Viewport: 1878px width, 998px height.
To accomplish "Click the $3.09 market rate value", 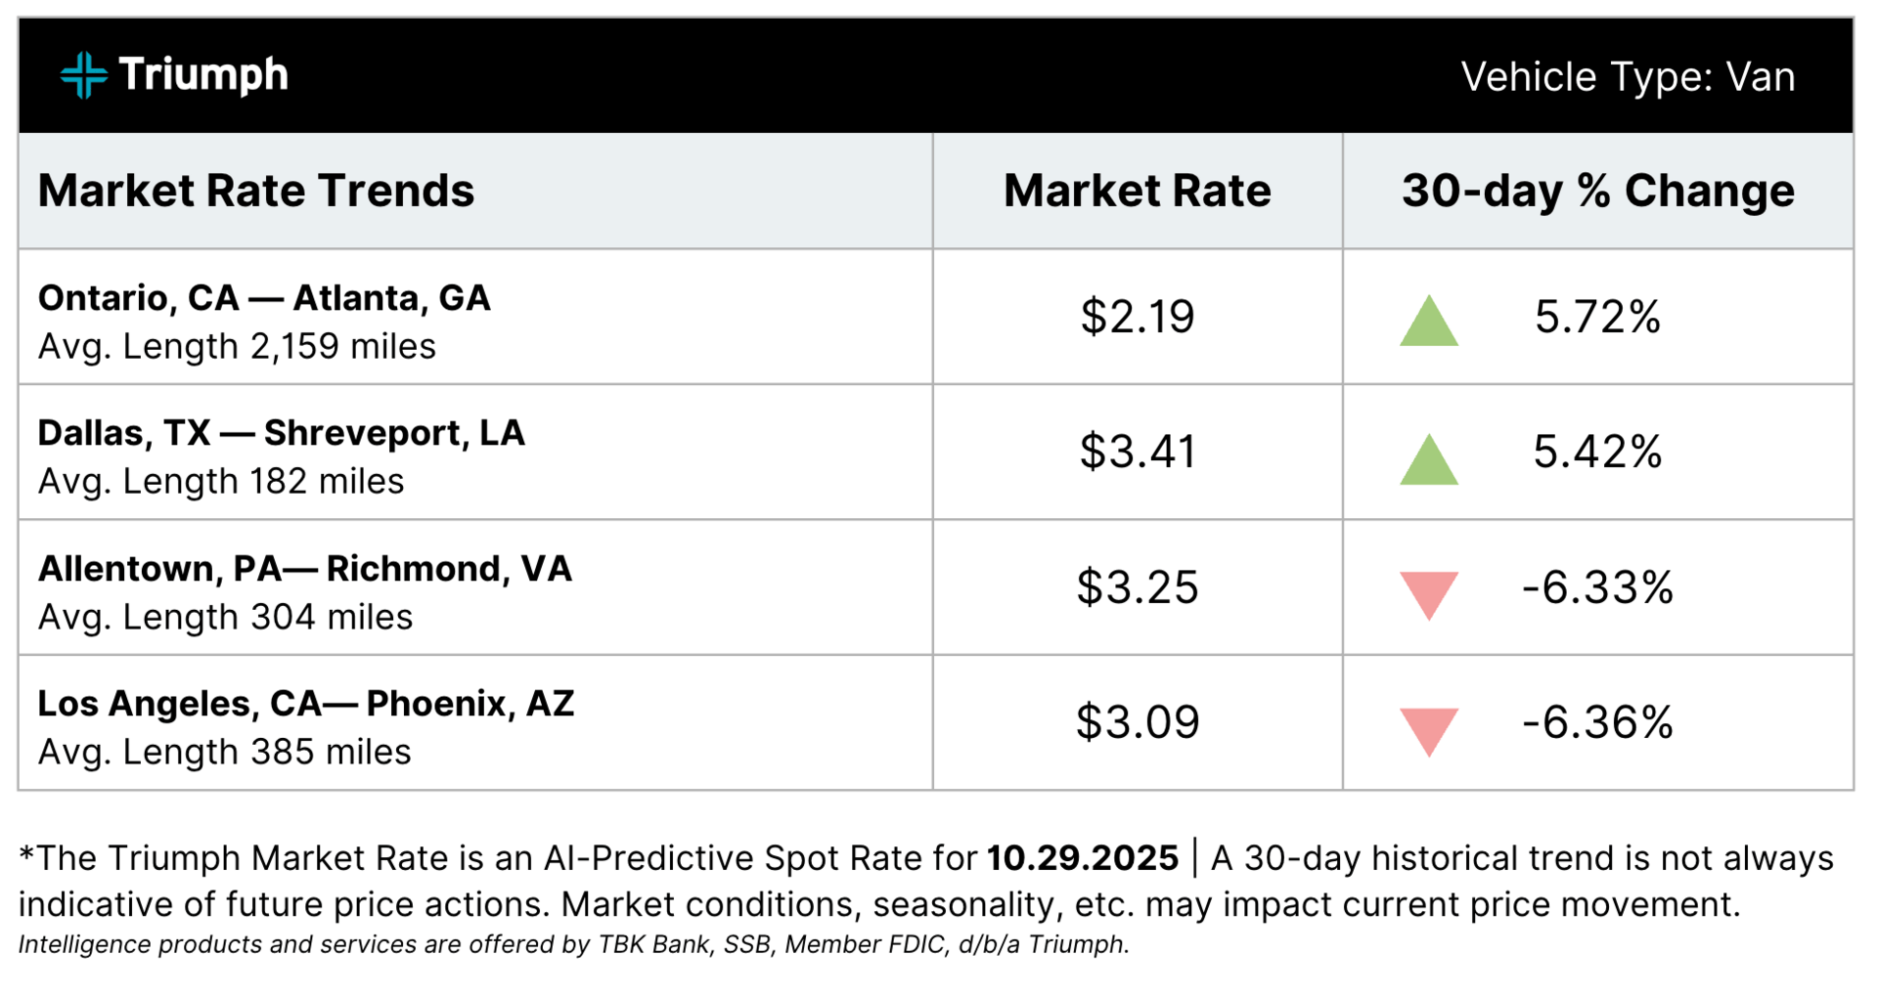I will (1138, 722).
